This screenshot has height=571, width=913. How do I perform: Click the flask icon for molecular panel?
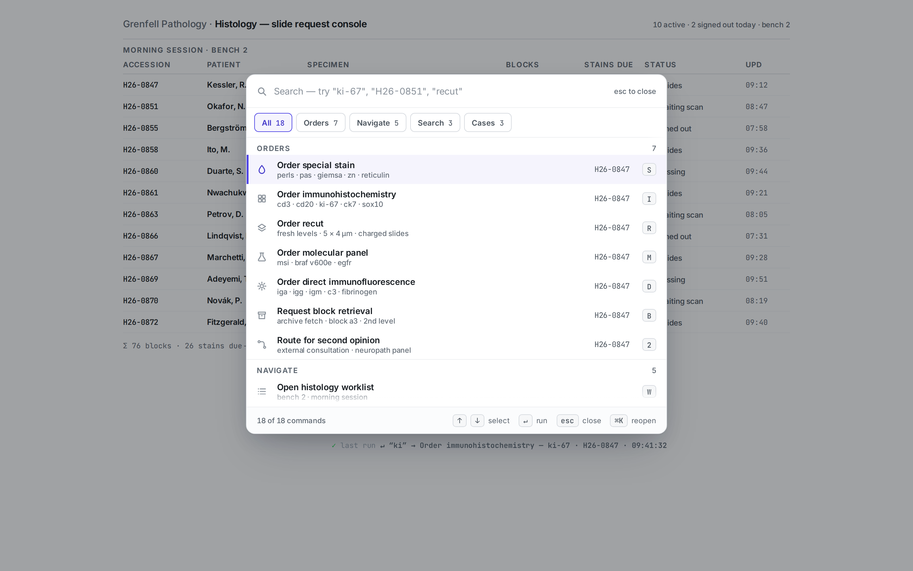[x=262, y=257]
